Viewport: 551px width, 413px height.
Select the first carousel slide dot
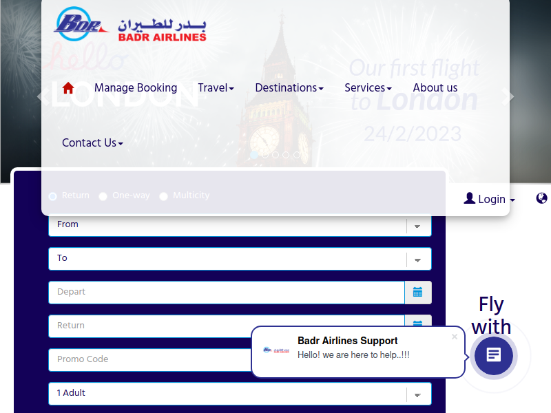tap(254, 155)
